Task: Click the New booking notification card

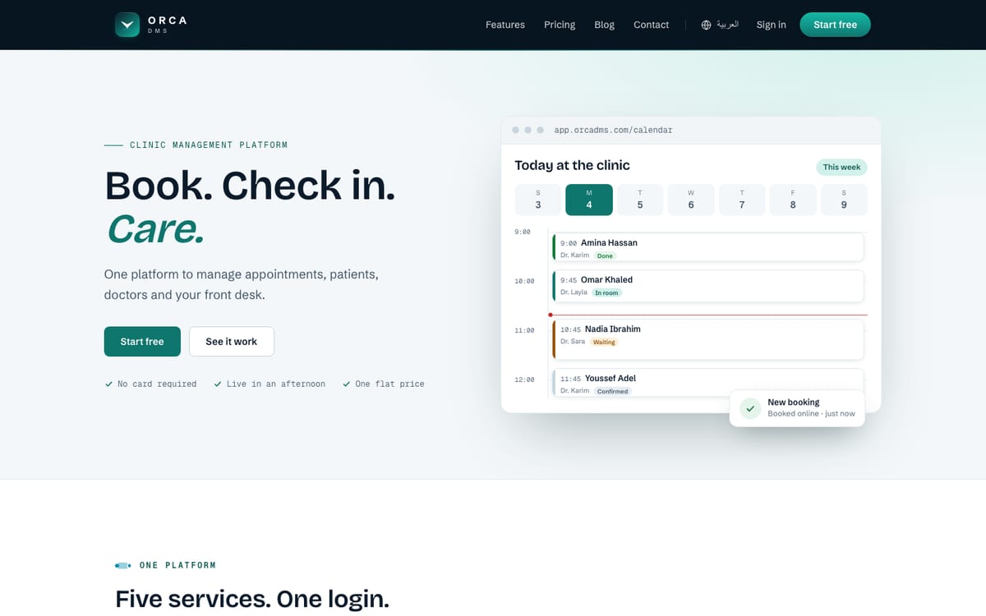Action: click(797, 408)
